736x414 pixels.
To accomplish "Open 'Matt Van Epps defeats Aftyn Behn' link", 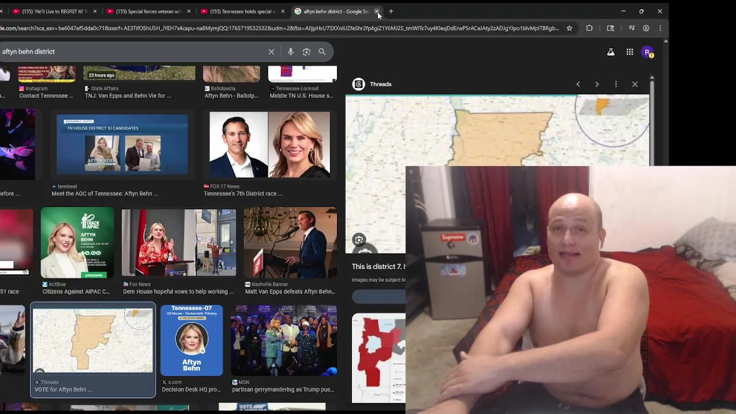I will [290, 292].
